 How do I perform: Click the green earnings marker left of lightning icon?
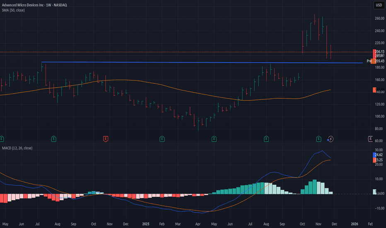[318, 138]
